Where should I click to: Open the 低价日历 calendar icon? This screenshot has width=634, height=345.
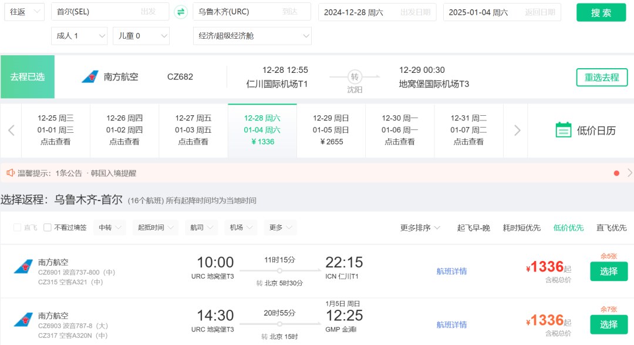[x=563, y=130]
